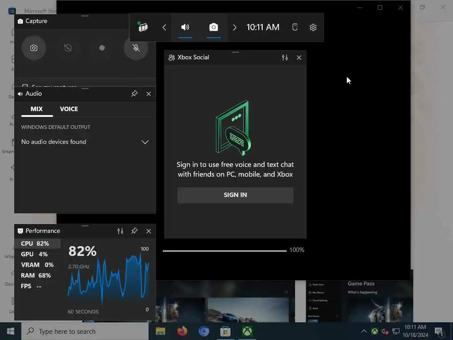Image resolution: width=453 pixels, height=340 pixels.
Task: Click the WINDOWS DEFAULT OUTPUT label
Action: 56,127
